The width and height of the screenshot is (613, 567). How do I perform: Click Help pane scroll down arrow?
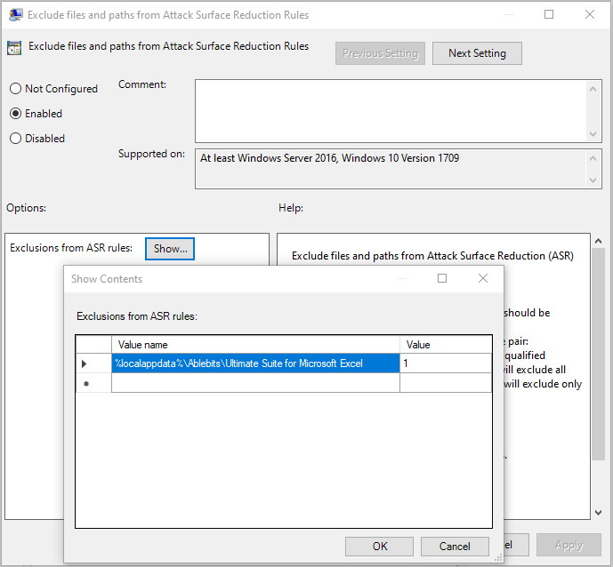(x=598, y=512)
